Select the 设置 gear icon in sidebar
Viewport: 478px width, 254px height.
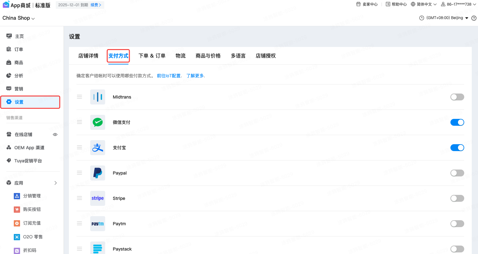[x=9, y=102]
